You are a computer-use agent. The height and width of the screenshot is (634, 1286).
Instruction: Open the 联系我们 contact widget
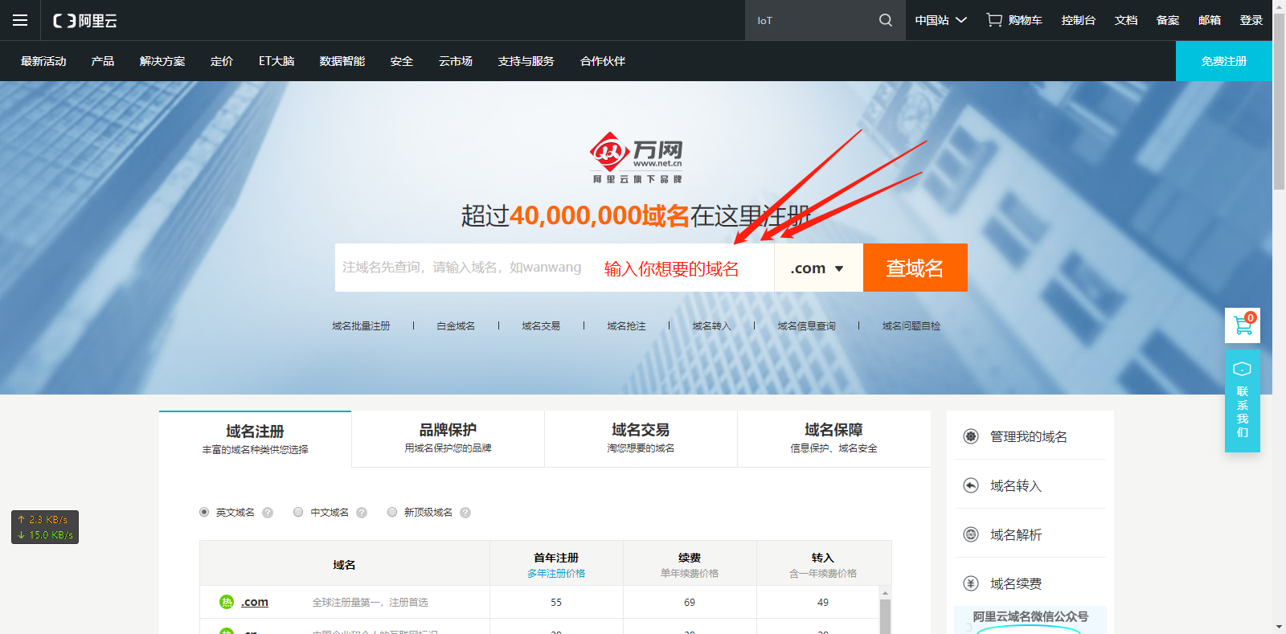pyautogui.click(x=1243, y=401)
